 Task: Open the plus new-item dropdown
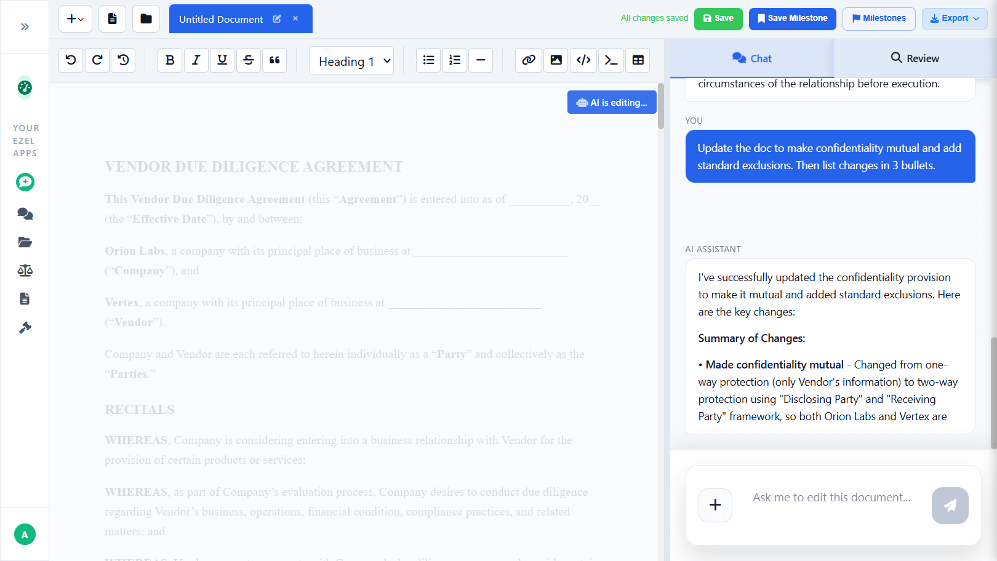(75, 19)
